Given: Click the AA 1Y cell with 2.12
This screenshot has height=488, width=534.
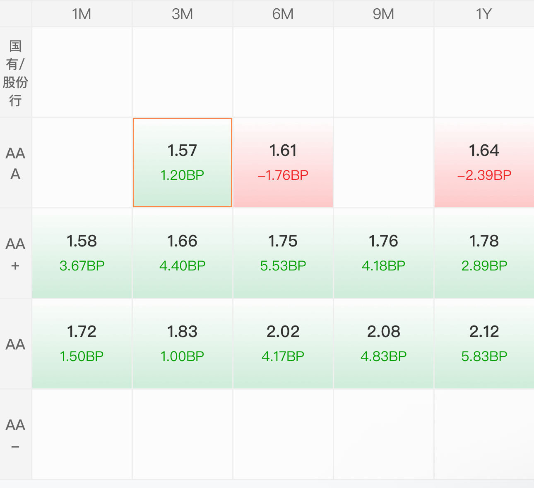Looking at the screenshot, I should [x=484, y=344].
